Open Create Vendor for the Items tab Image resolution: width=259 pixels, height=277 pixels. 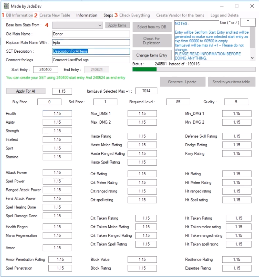180,15
